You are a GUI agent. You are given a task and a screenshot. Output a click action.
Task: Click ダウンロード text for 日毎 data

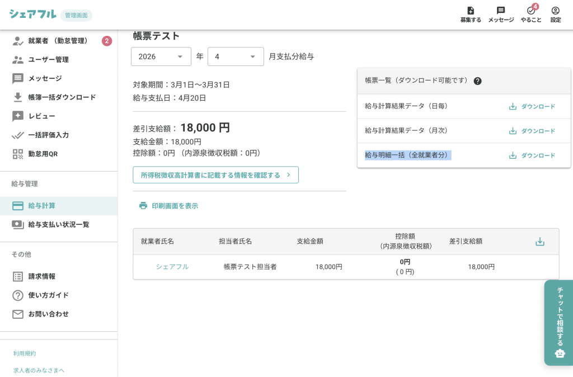click(x=538, y=106)
